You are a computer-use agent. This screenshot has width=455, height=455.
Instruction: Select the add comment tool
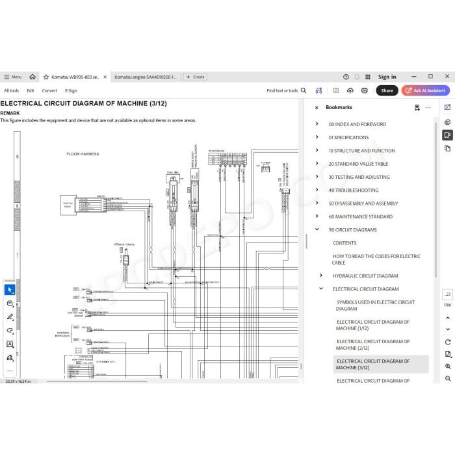click(x=10, y=304)
